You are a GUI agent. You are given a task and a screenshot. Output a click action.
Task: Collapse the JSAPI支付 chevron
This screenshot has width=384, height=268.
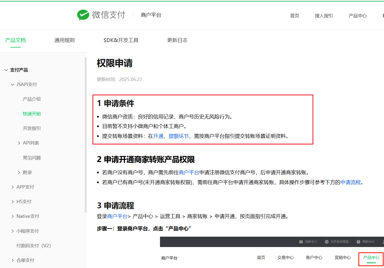coord(12,85)
